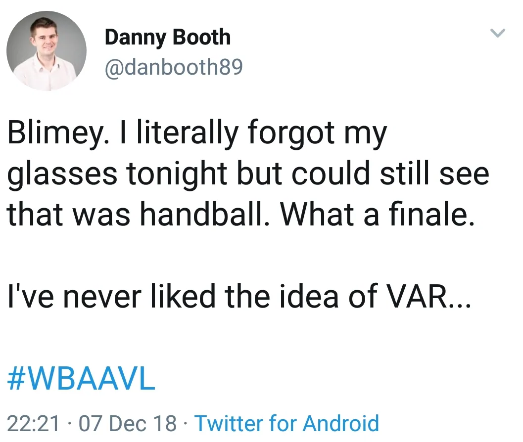Image resolution: width=523 pixels, height=442 pixels.
Task: Click the 22:21 timestamp
Action: (x=34, y=424)
